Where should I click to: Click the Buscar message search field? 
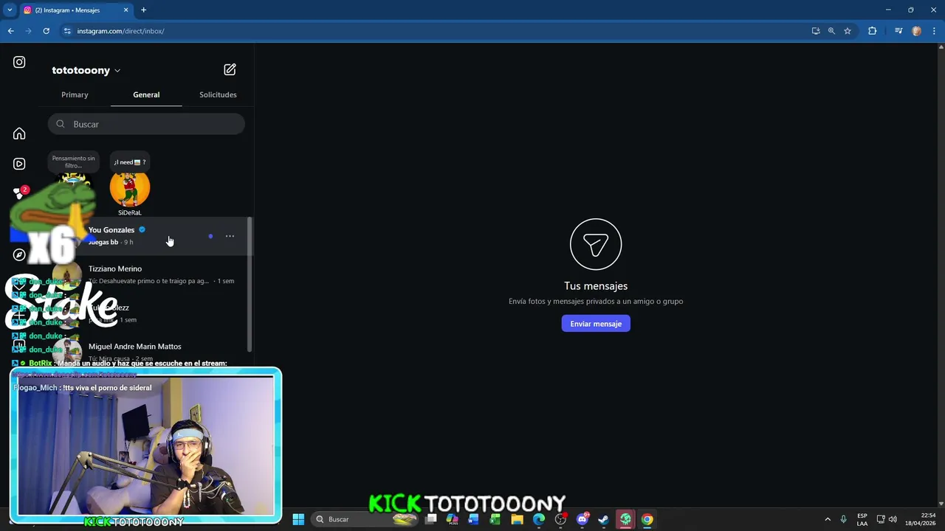146,124
